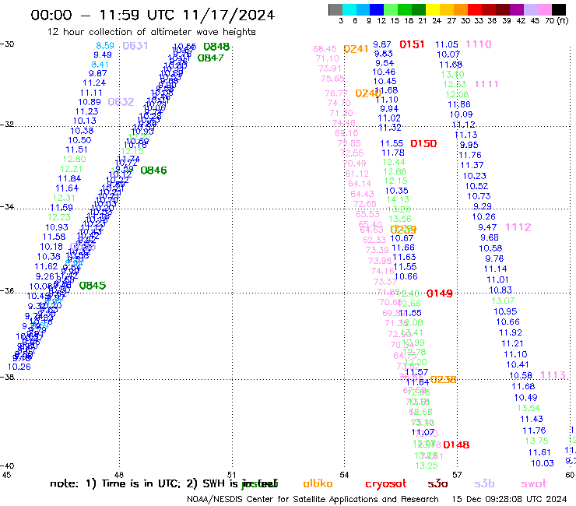Click the 9.95 wave height value
576x506 pixels.
click(469, 145)
